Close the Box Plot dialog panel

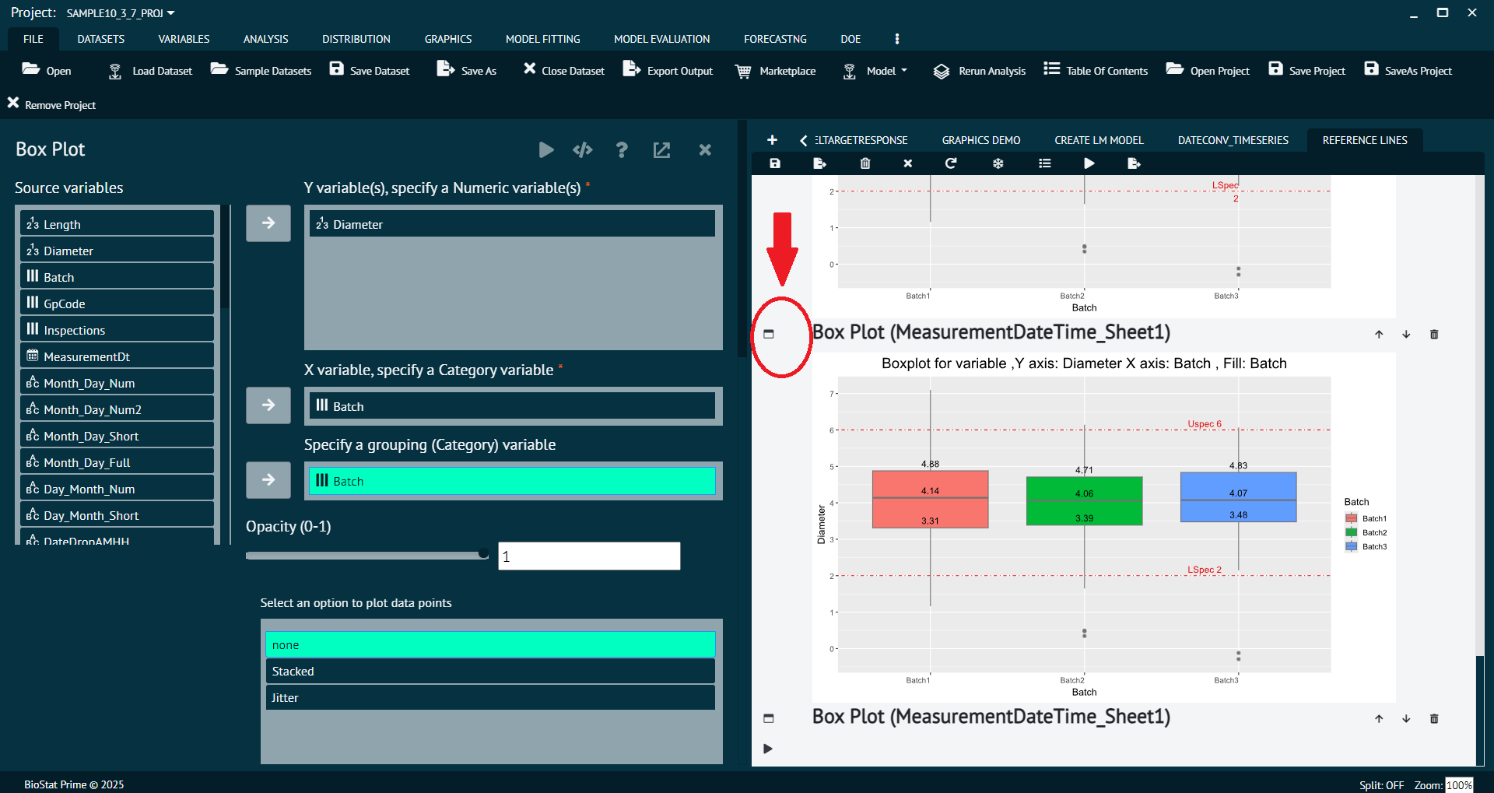705,149
